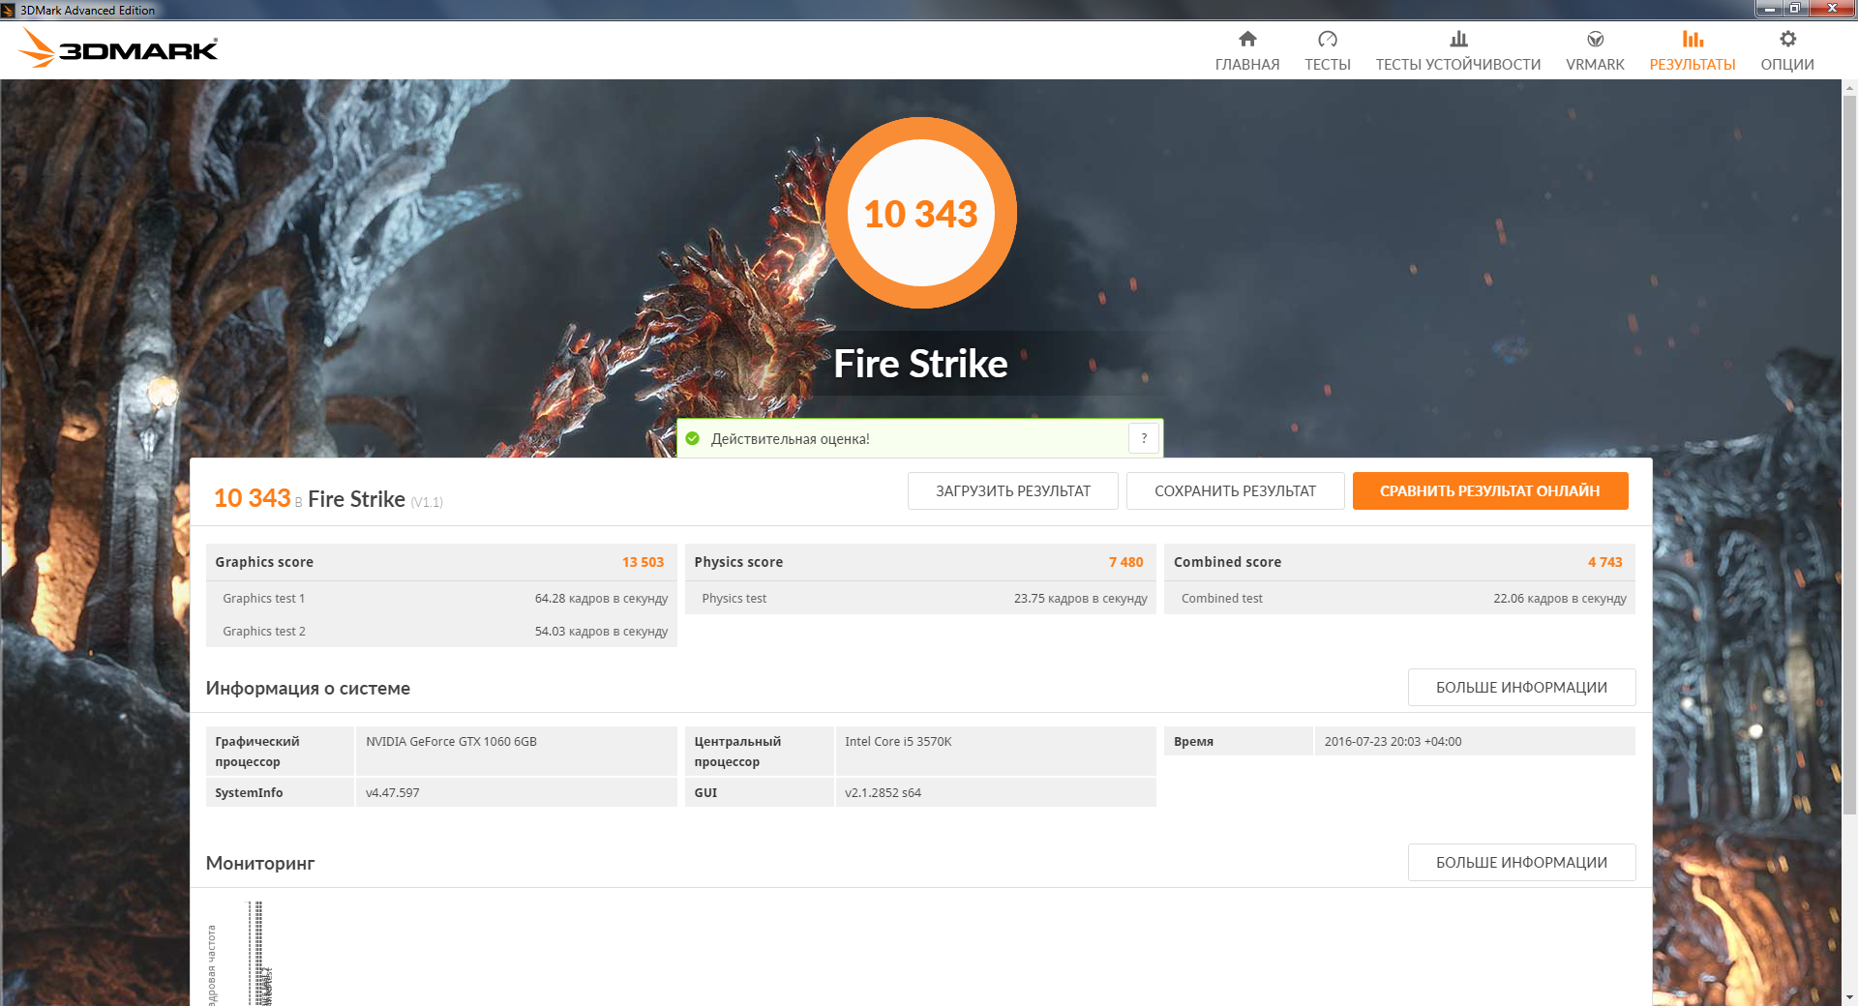
Task: Click SystemInfo version v4.47.597
Action: click(x=392, y=793)
